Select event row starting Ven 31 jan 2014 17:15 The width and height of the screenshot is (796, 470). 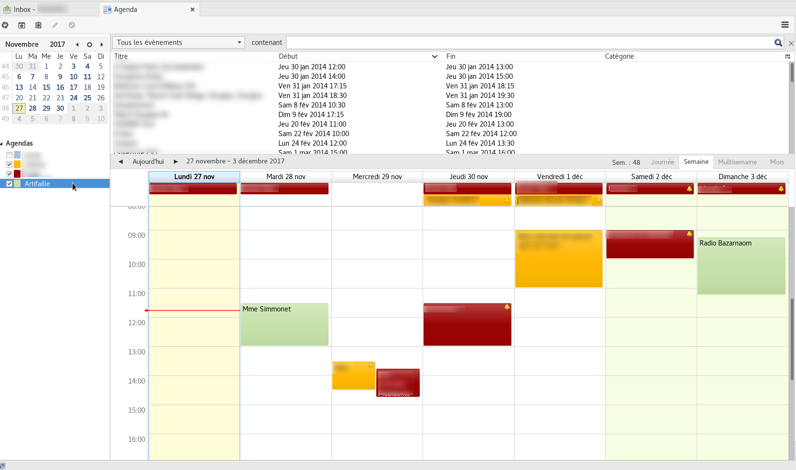[450, 86]
